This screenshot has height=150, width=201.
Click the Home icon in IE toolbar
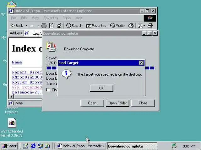click(59, 26)
